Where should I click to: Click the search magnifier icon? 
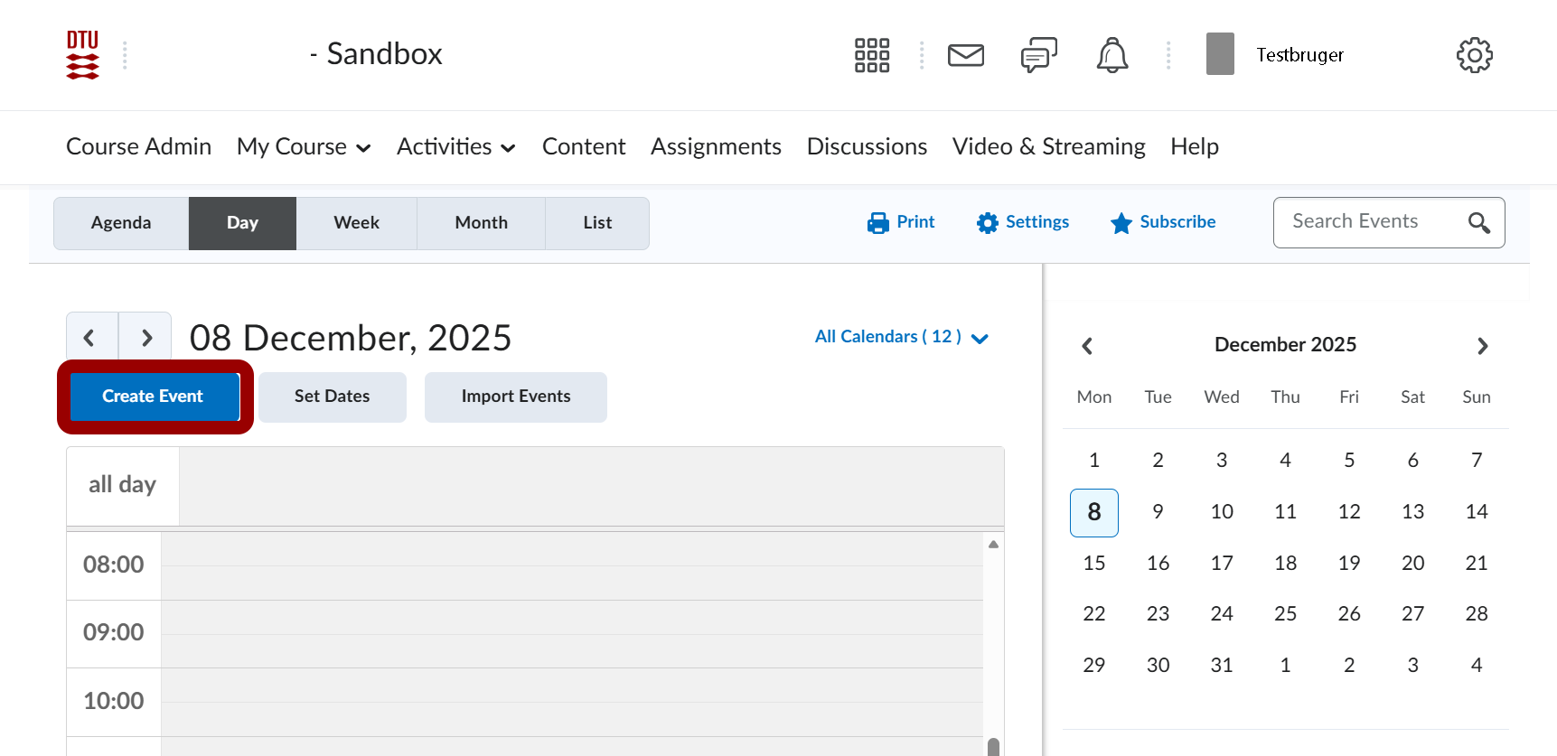(1478, 222)
